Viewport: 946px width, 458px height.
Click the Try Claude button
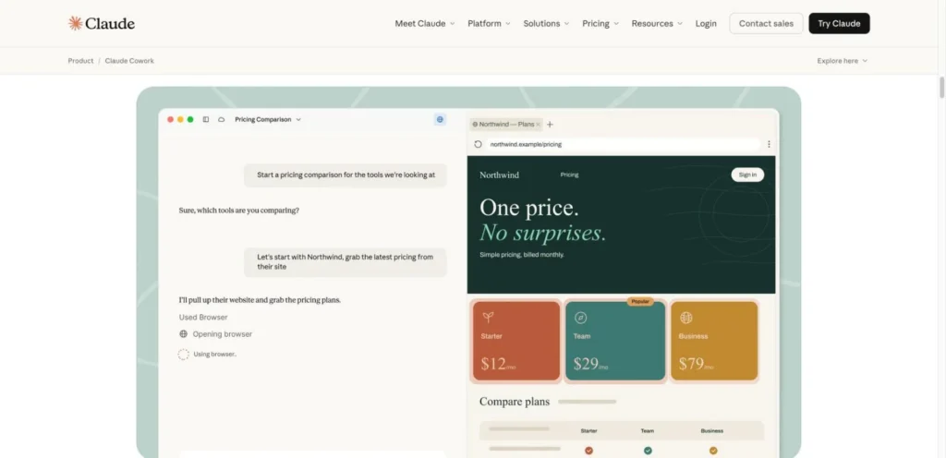[839, 23]
